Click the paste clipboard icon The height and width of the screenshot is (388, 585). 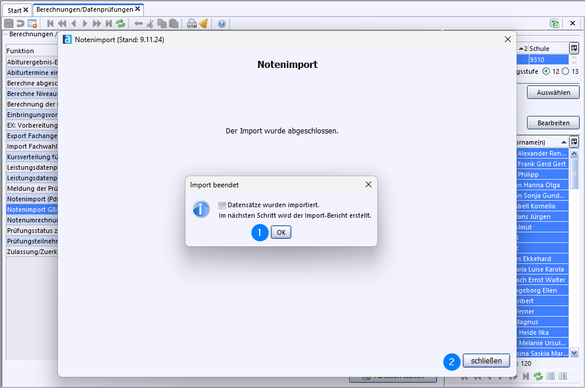(x=174, y=23)
